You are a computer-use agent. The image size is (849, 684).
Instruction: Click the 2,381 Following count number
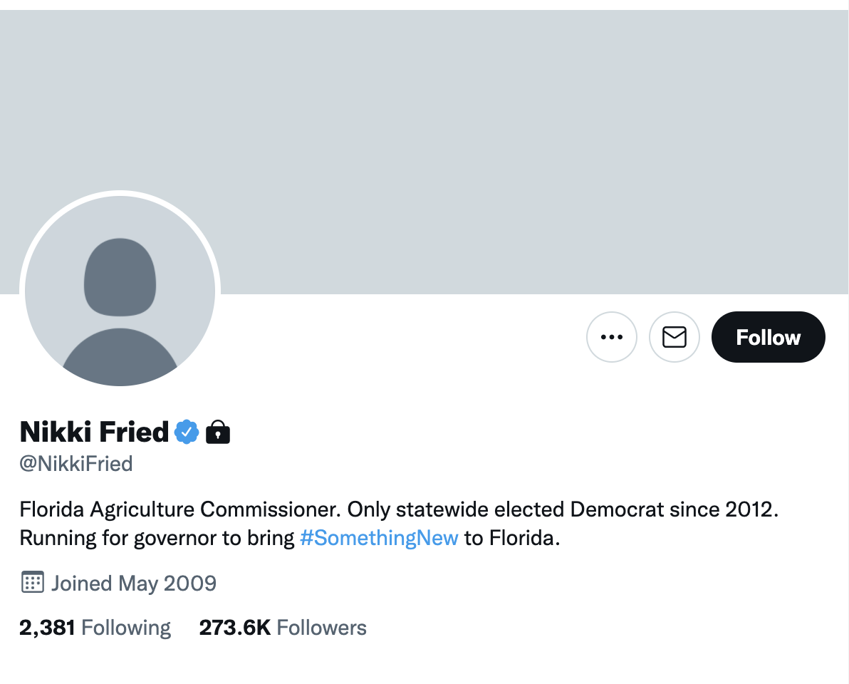pyautogui.click(x=47, y=627)
